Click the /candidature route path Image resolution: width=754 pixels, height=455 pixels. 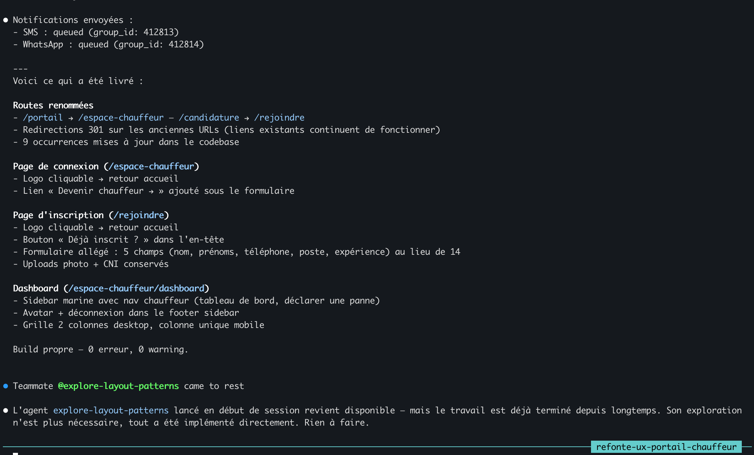209,118
